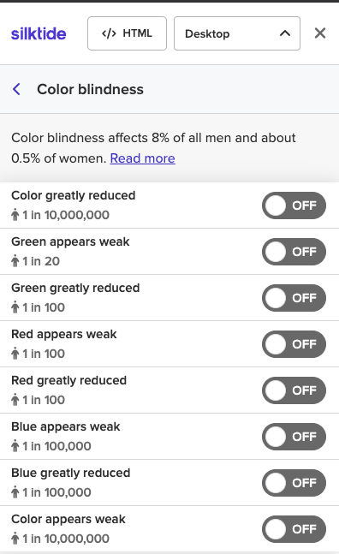Select the Color blindness header title
339x554 pixels.
coord(91,89)
